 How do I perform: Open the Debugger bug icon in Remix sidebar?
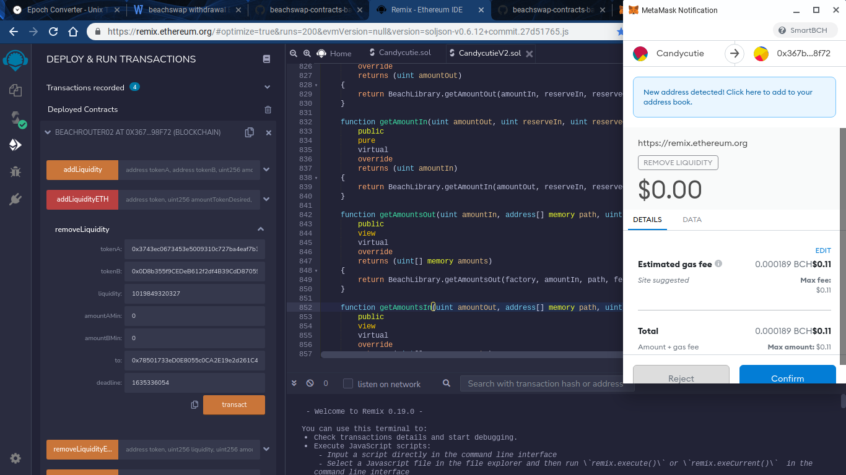[15, 172]
